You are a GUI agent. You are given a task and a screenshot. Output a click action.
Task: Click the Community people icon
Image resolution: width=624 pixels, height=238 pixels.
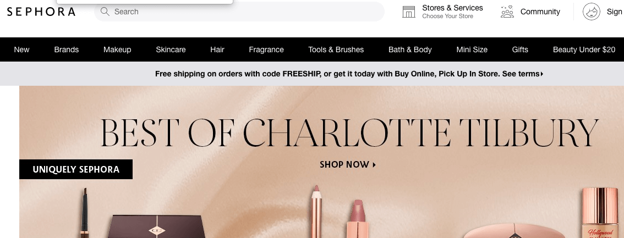click(507, 12)
